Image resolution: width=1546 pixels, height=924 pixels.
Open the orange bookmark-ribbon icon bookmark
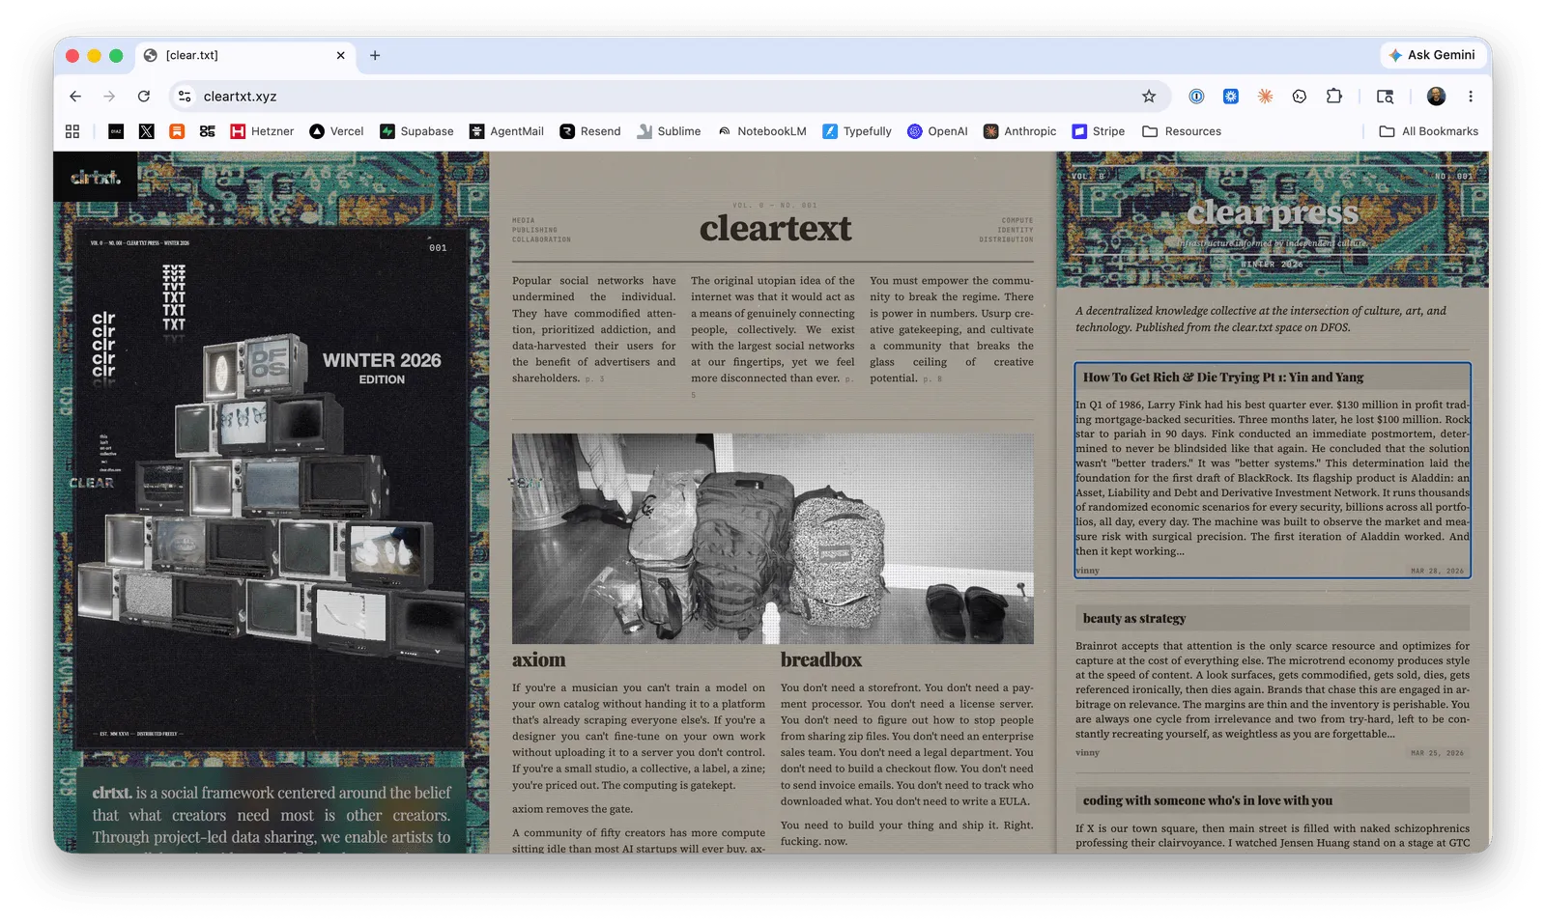click(x=177, y=131)
